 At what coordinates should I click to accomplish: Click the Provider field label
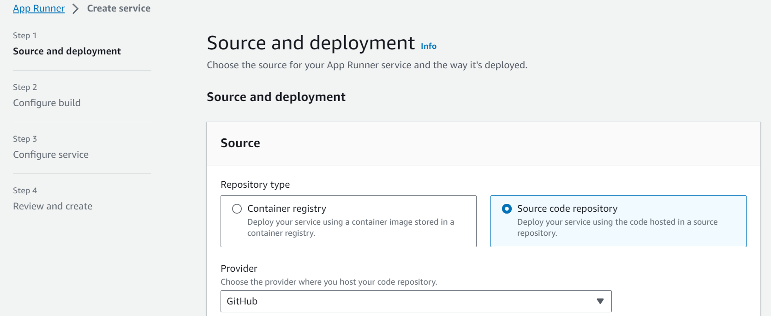(x=239, y=268)
